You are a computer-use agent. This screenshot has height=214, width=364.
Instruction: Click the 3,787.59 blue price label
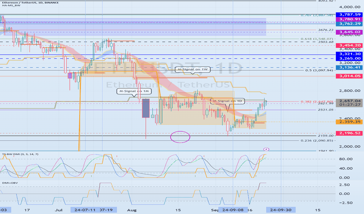coord(349,14)
